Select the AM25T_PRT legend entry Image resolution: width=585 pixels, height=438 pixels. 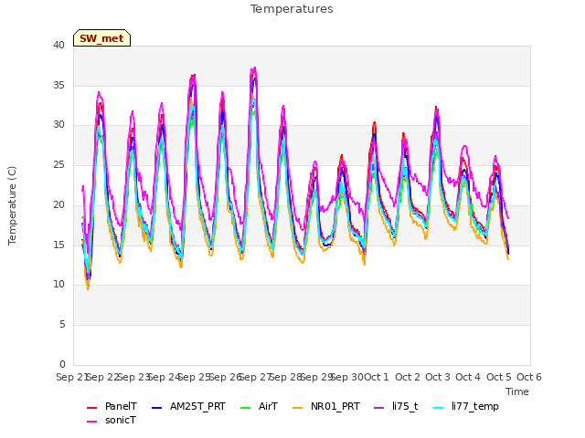point(188,406)
